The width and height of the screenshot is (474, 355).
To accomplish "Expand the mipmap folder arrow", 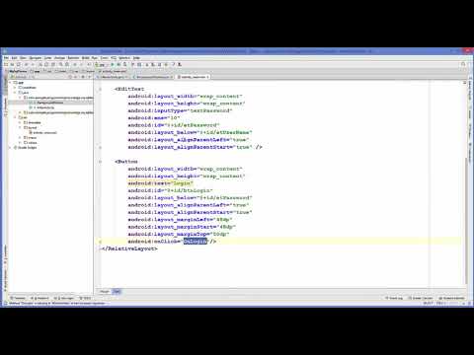I will 20,138.
